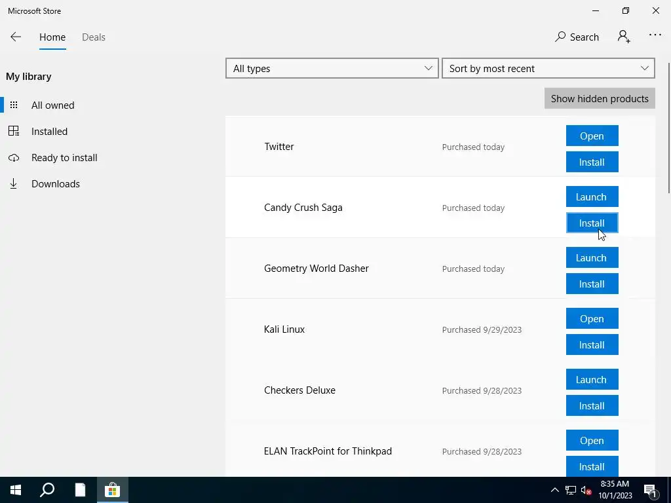671x503 pixels.
Task: Select All owned in My library
Action: [x=52, y=105]
